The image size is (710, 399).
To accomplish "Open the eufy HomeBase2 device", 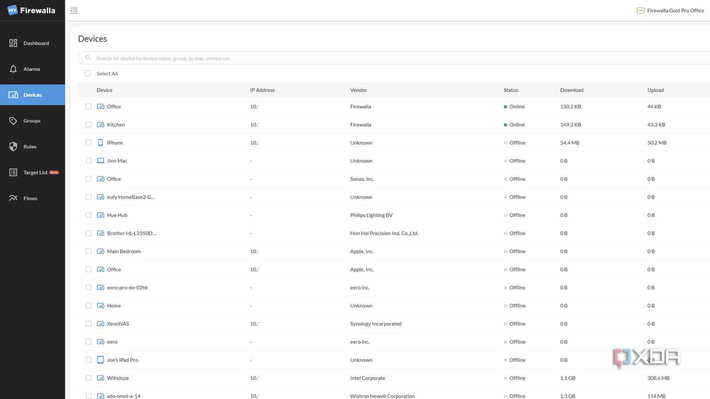I will (x=131, y=197).
